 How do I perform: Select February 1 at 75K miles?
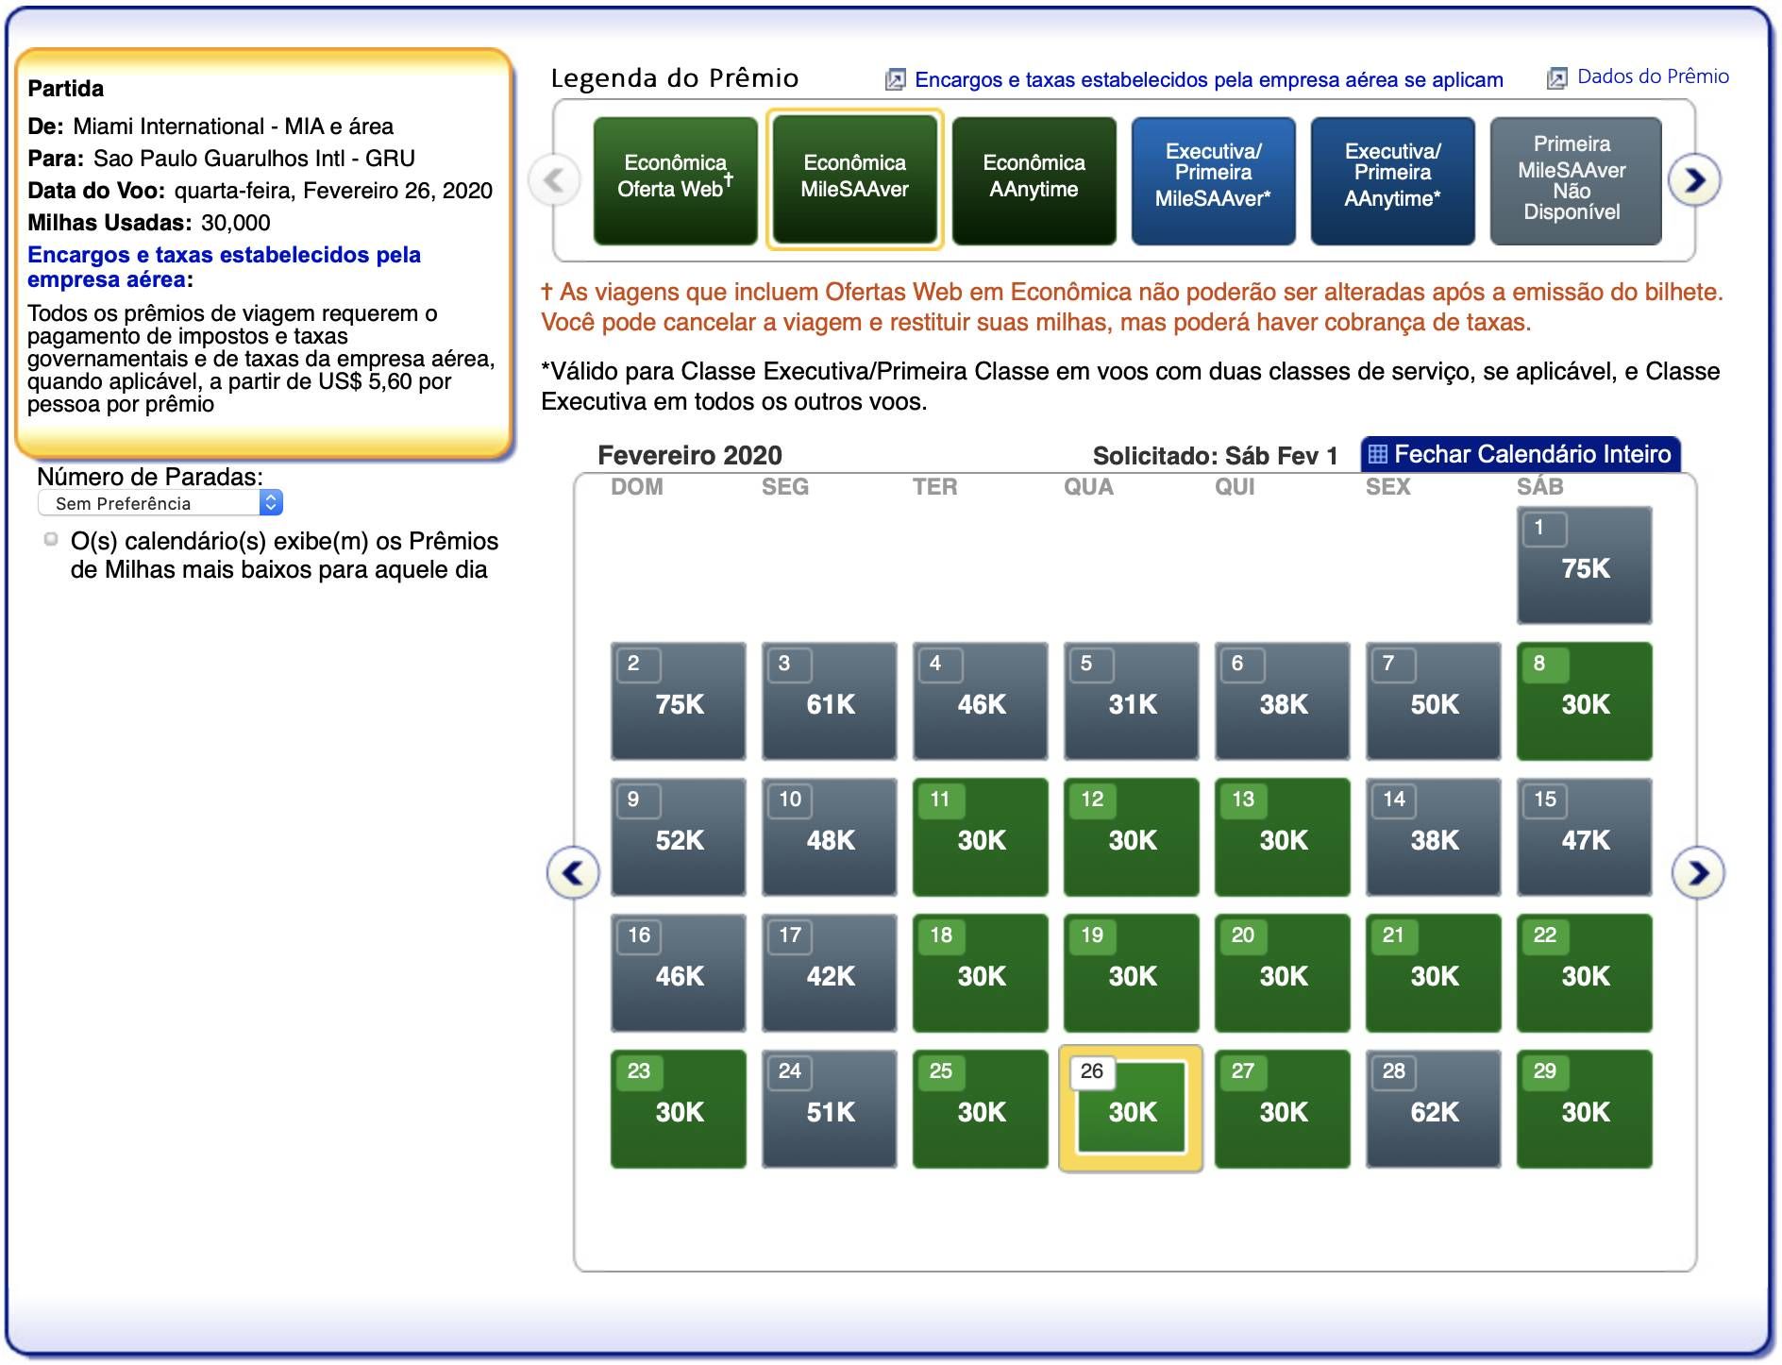coord(1585,565)
